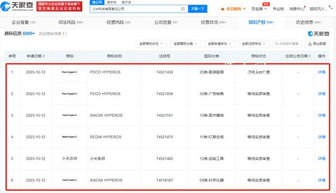
Task: Click 导出数据 export button
Action: click(x=317, y=44)
